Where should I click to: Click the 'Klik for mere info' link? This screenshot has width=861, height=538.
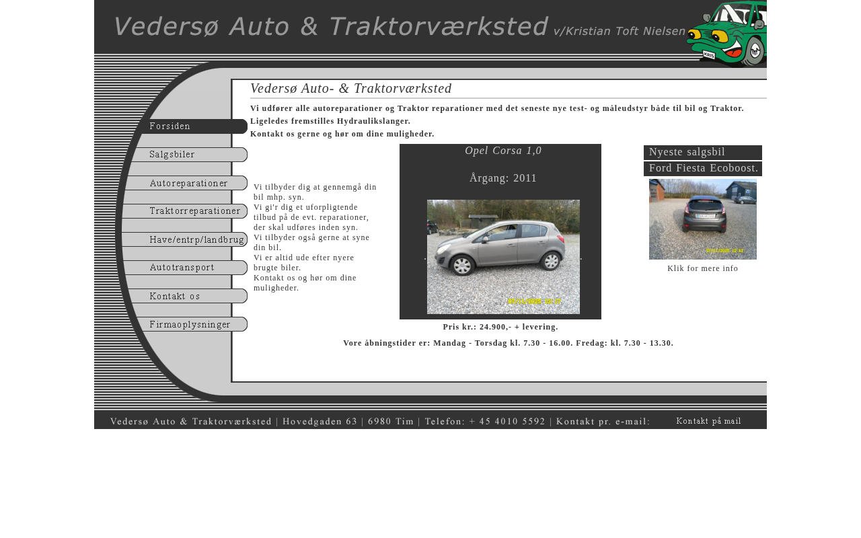(x=703, y=268)
